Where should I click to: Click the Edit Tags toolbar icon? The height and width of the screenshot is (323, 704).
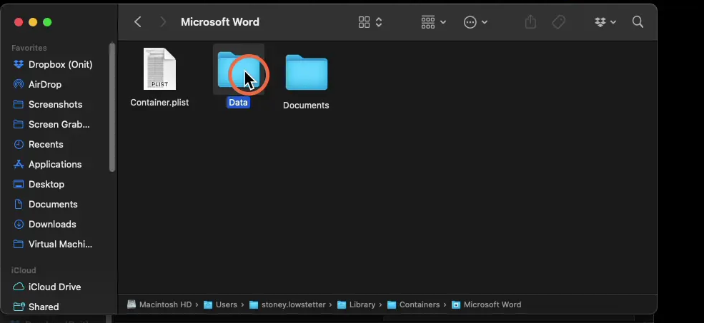click(558, 22)
